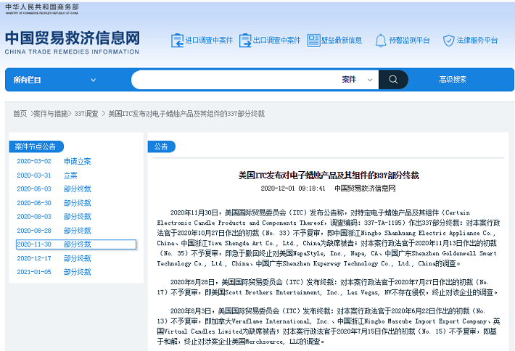The height and width of the screenshot is (351, 515).
Task: Go to 案件与措施 in breadcrumb
Action: click(x=51, y=114)
